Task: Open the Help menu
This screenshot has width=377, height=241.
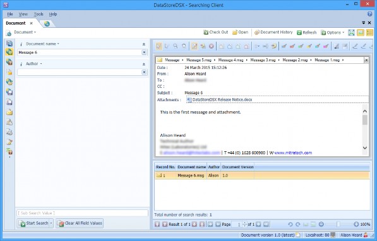Action: [x=53, y=14]
